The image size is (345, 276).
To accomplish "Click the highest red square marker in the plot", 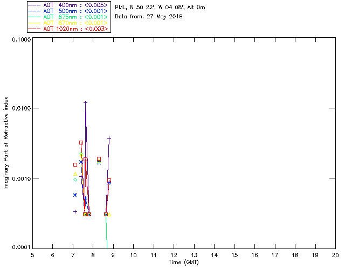I will [x=81, y=143].
